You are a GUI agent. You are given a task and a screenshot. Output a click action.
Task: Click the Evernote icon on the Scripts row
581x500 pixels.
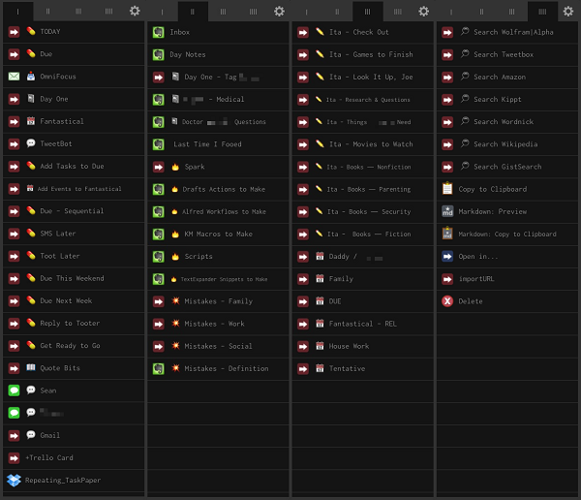click(159, 257)
